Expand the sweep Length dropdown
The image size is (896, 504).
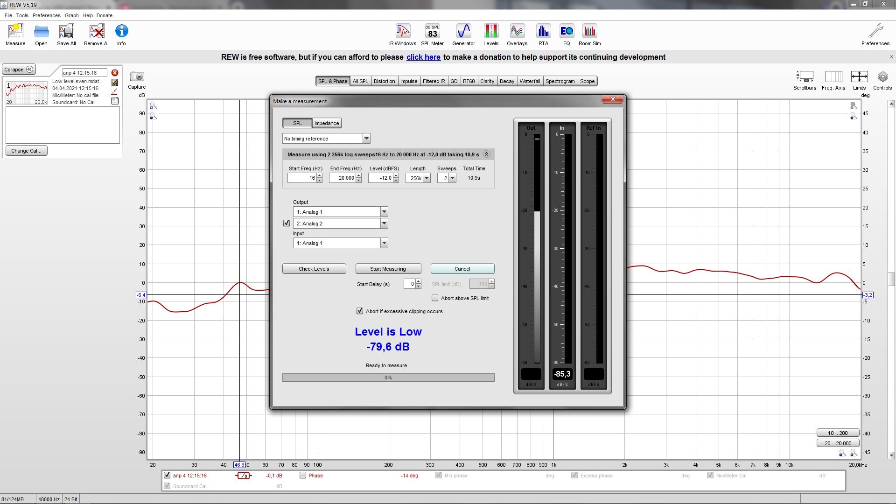pyautogui.click(x=427, y=178)
